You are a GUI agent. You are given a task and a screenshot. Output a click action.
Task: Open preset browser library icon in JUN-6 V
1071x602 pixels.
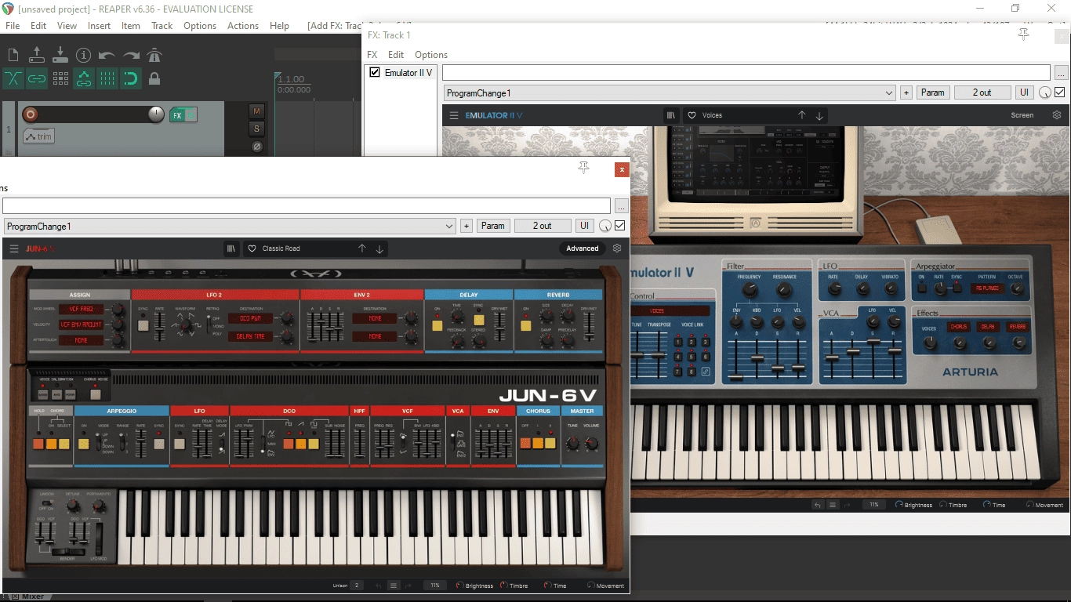point(231,248)
